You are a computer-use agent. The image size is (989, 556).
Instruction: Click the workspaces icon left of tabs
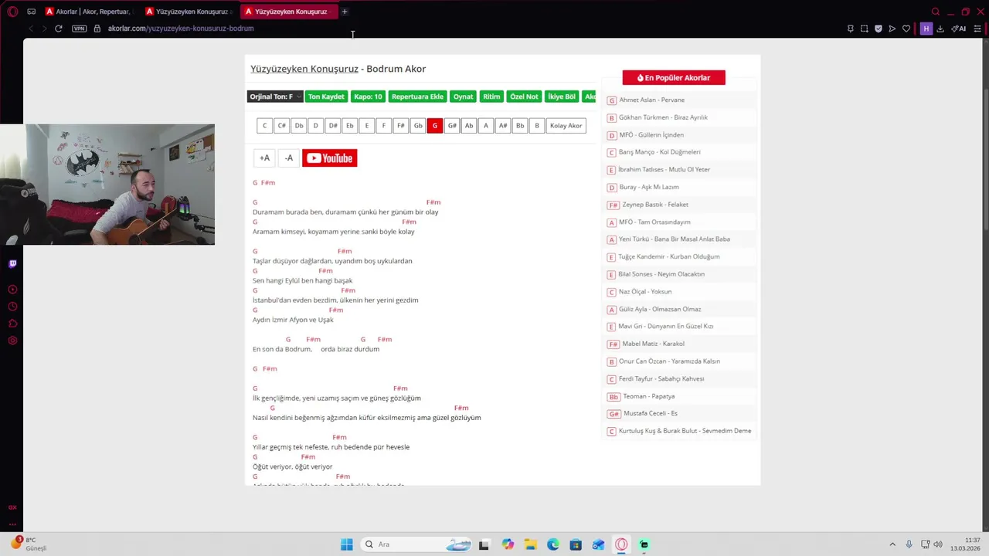(x=32, y=12)
